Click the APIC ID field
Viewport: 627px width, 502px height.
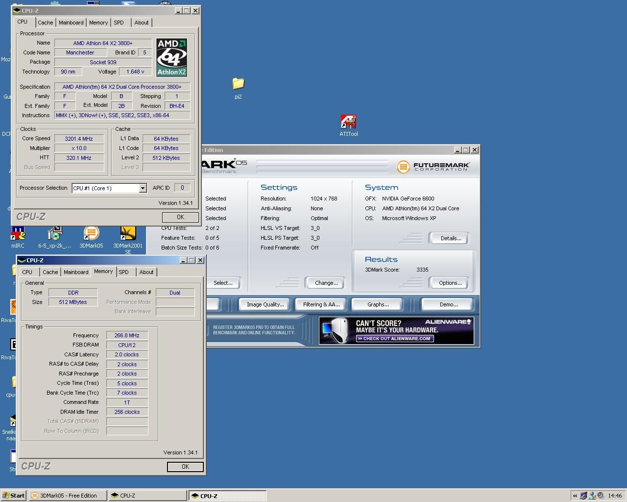[x=182, y=188]
